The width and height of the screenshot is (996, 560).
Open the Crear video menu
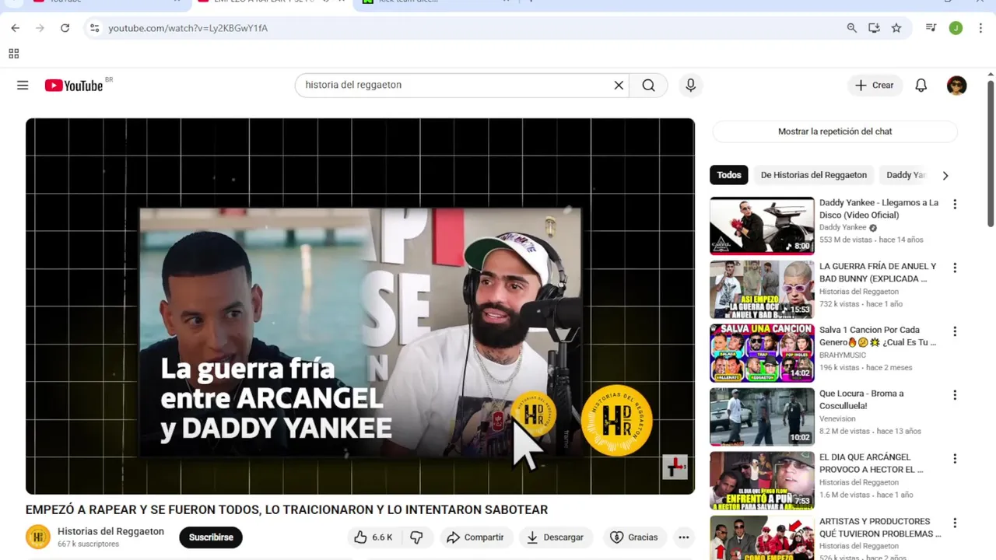[x=875, y=86]
